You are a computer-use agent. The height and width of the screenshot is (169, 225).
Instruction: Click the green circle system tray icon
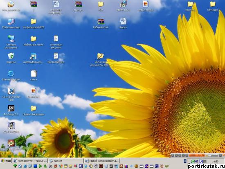pos(193,161)
